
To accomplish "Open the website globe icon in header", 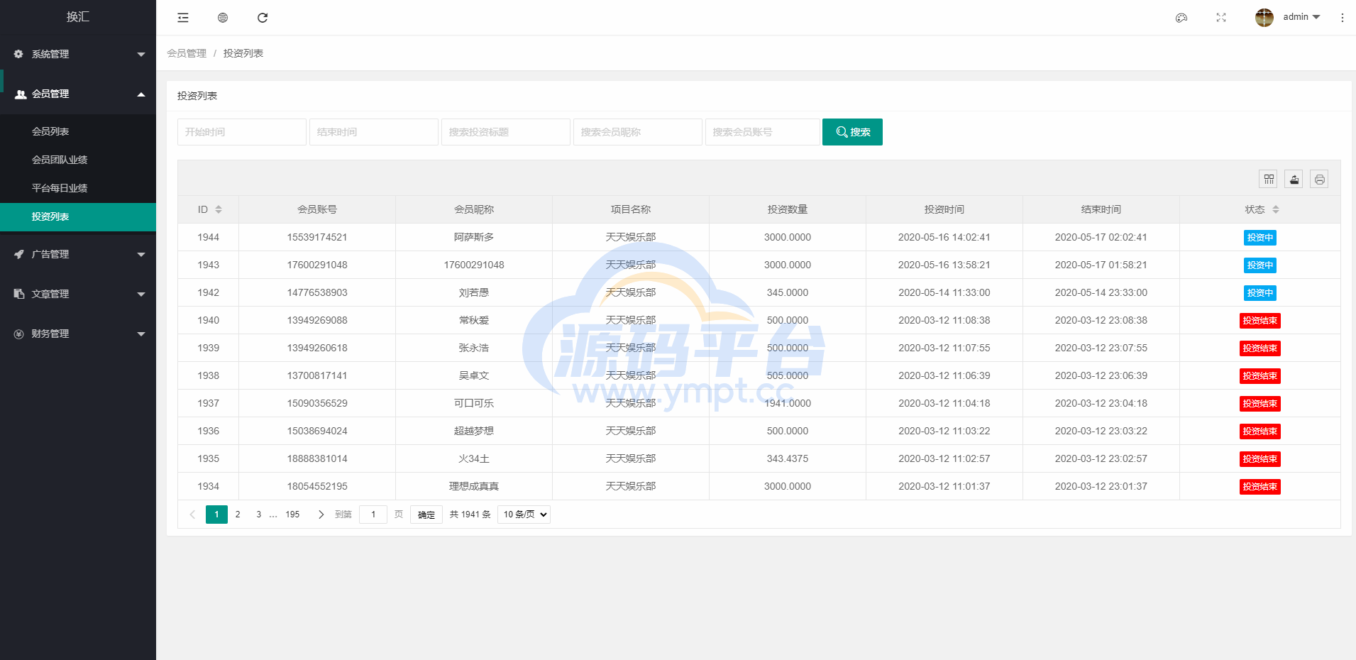I will pyautogui.click(x=223, y=18).
